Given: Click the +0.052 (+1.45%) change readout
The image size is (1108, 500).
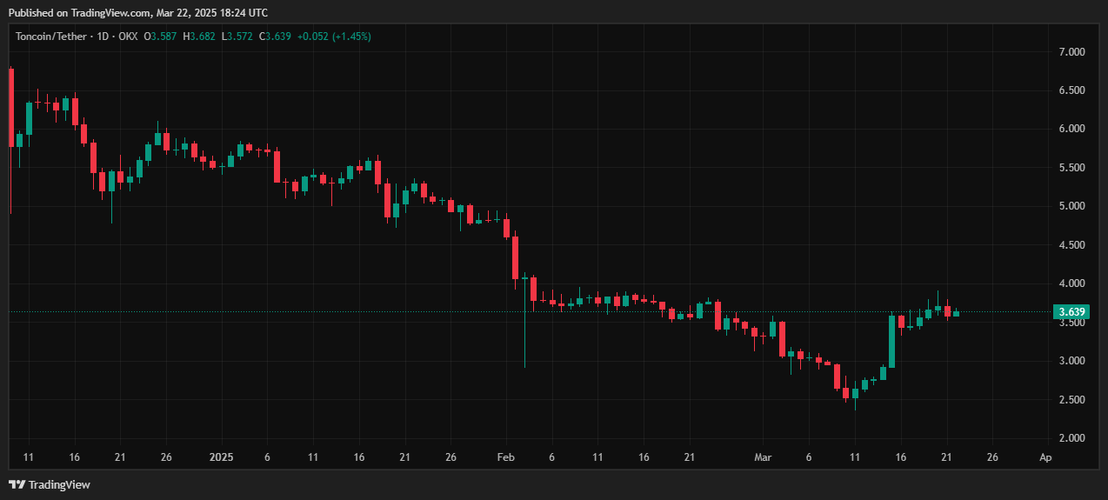Looking at the screenshot, I should coord(334,36).
